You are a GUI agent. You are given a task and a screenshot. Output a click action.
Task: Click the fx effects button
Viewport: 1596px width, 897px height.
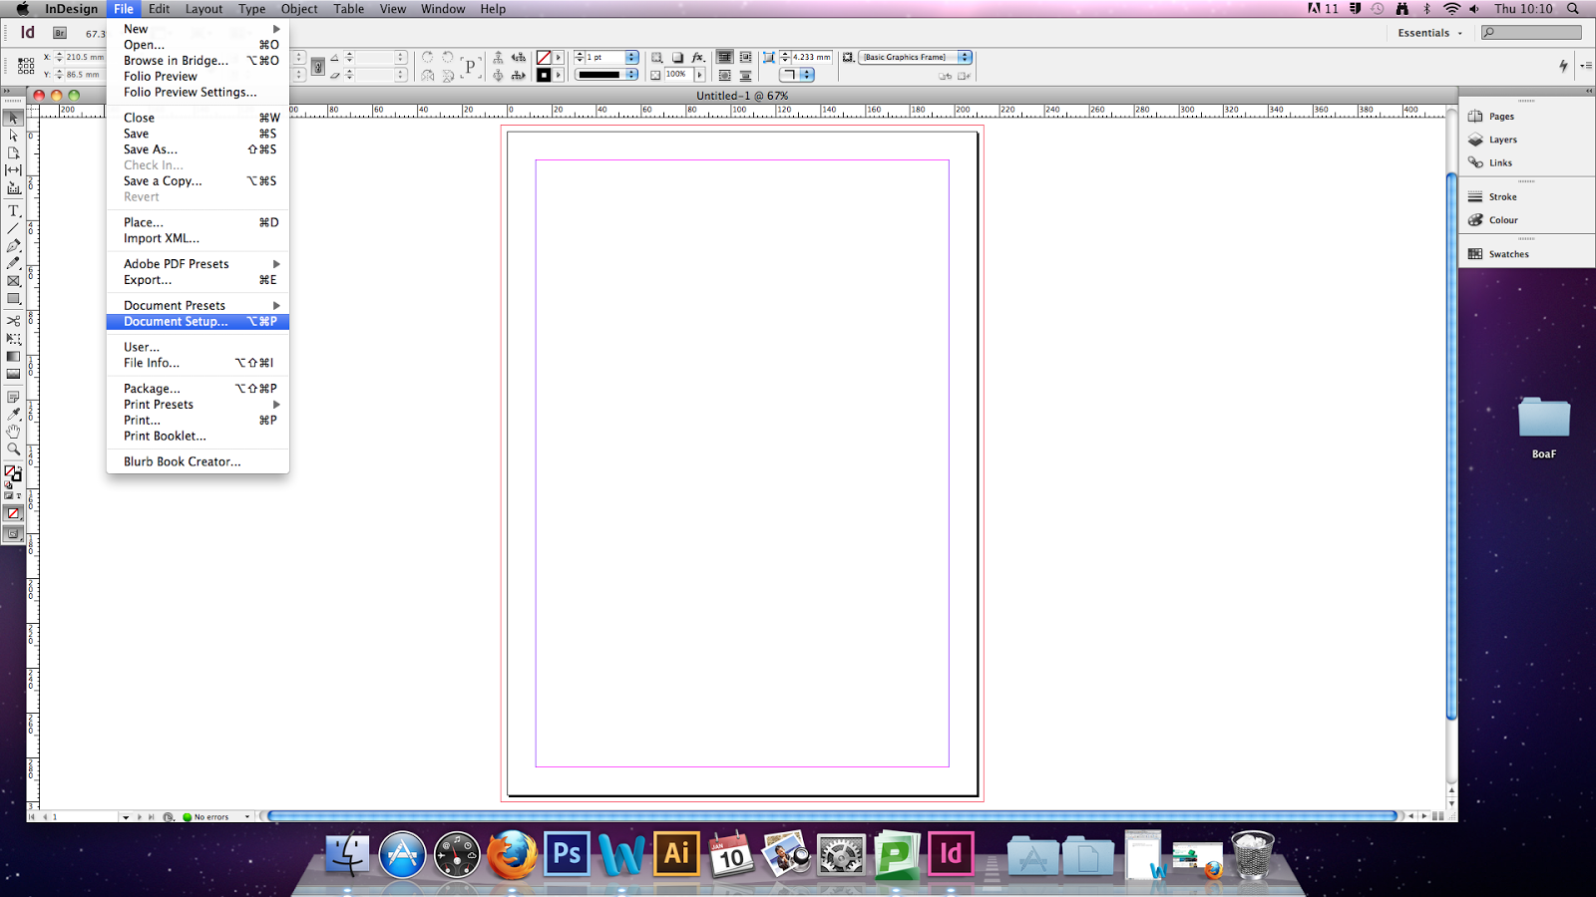point(697,57)
